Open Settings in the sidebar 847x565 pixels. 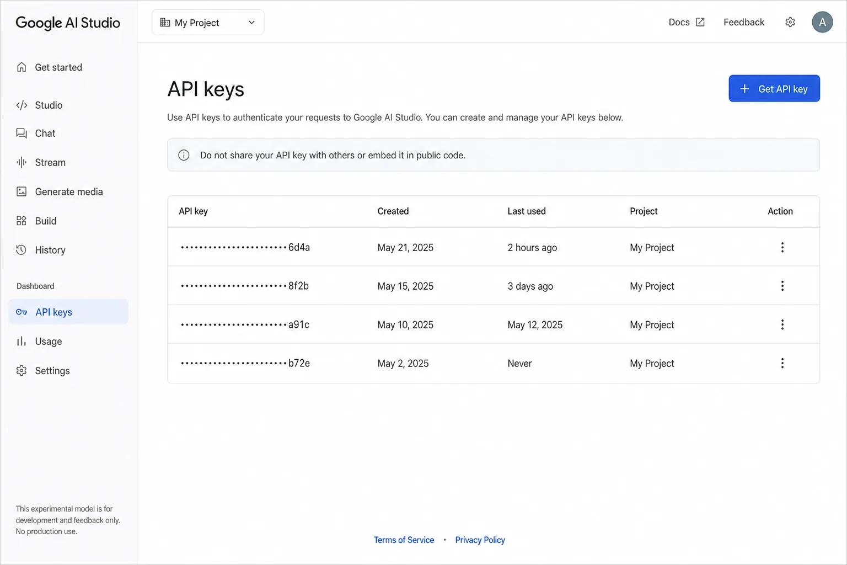click(68, 371)
